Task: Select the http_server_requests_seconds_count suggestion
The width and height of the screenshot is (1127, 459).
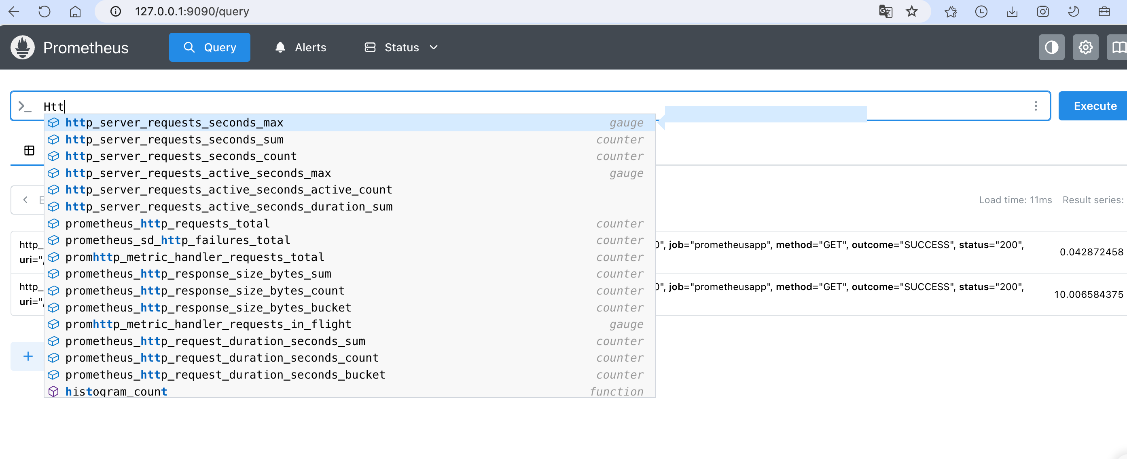Action: coord(181,156)
